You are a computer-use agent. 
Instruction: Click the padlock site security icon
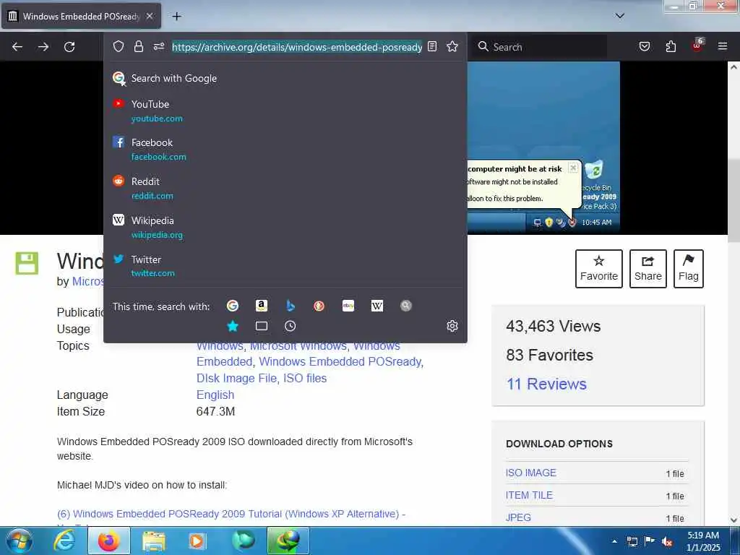(x=138, y=46)
